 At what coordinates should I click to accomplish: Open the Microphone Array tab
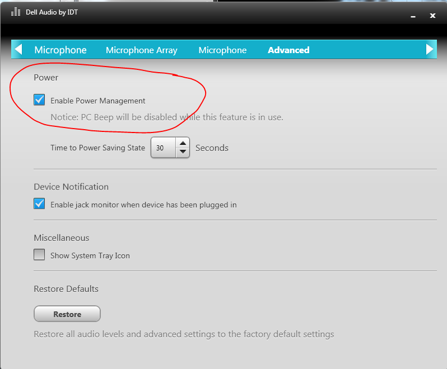[x=142, y=50]
